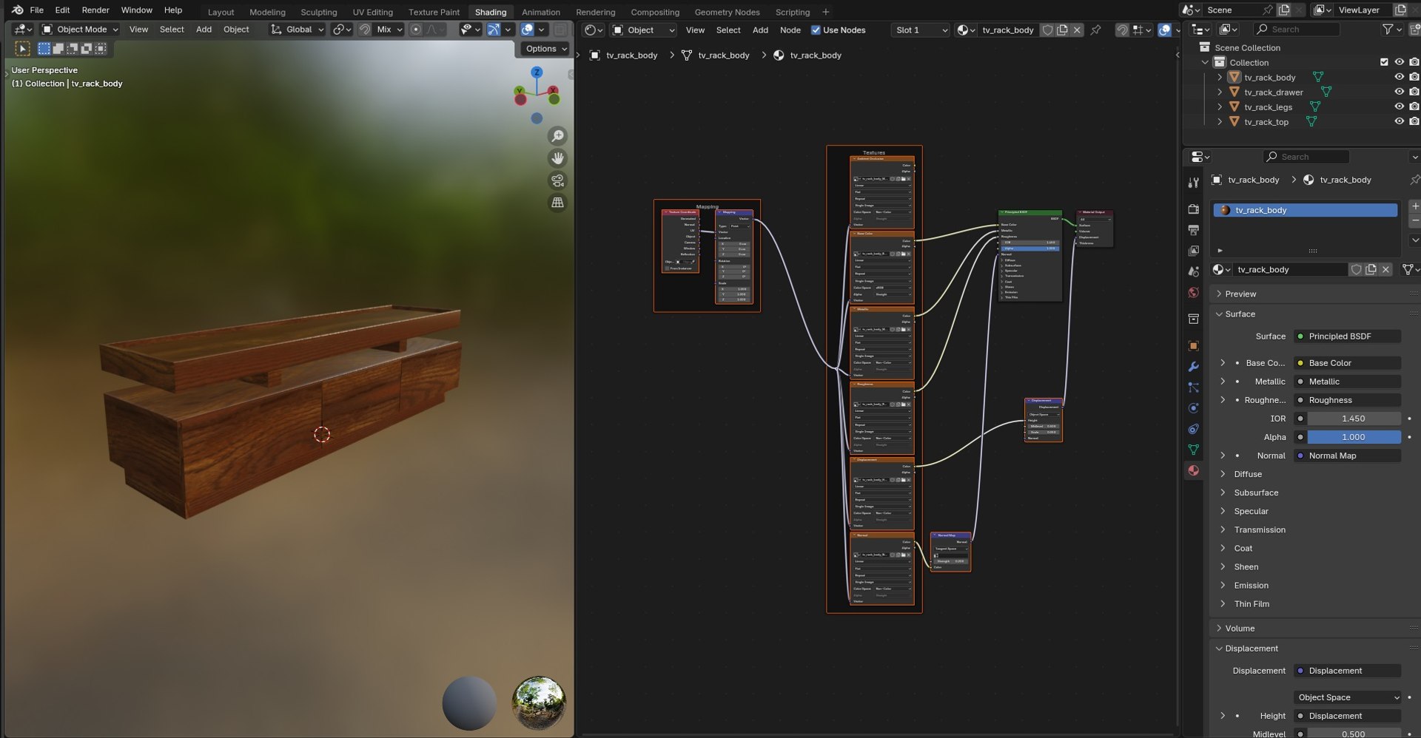Add a material slot with plus button
This screenshot has width=1421, height=738.
(1414, 206)
